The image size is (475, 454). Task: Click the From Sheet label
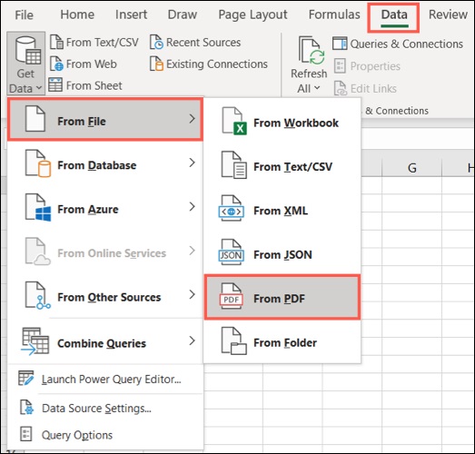coord(94,85)
